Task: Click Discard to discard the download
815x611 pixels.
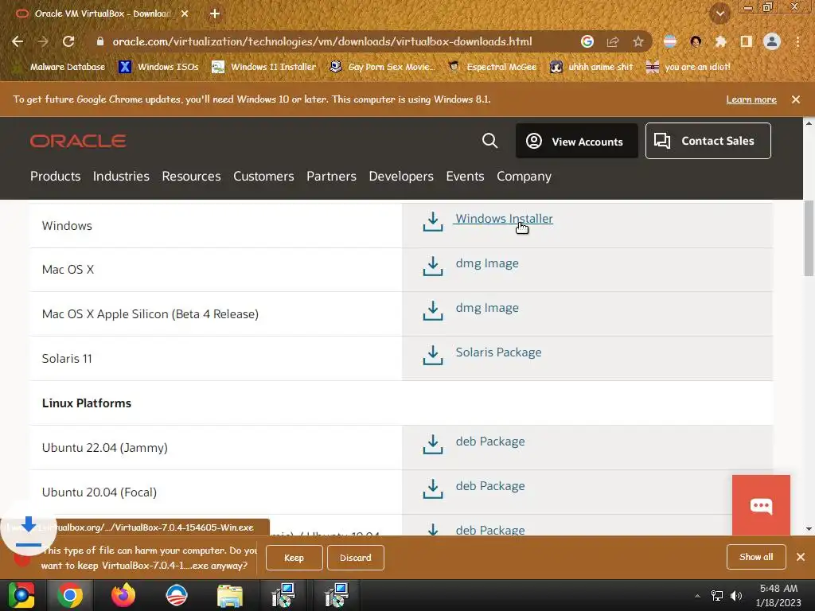Action: [356, 558]
